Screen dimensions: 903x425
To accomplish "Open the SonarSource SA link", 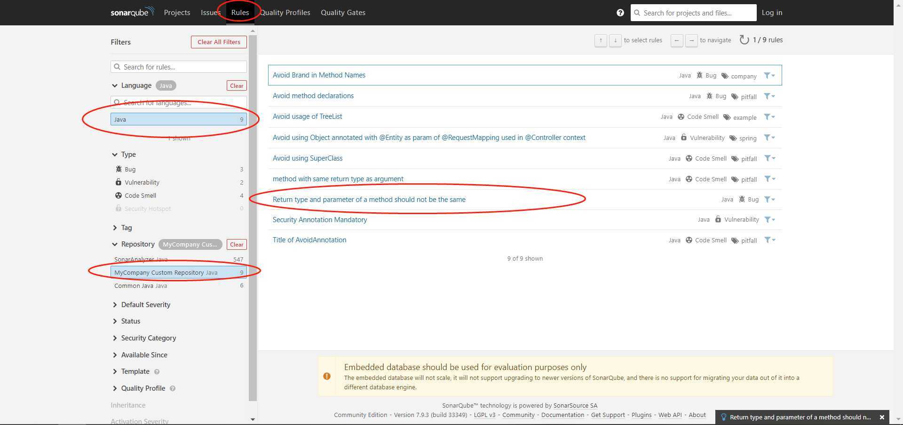I will pyautogui.click(x=575, y=405).
